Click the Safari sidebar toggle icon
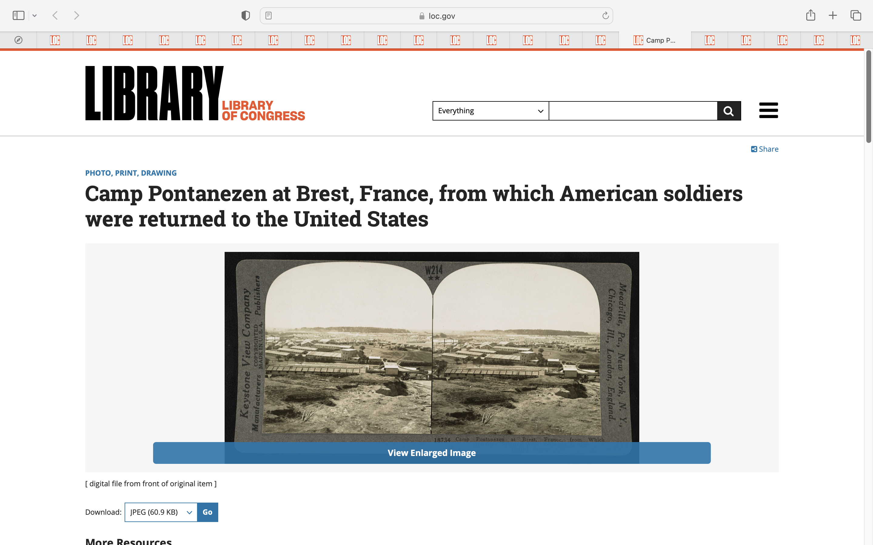 [18, 15]
